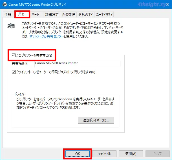172x160 pixels.
Task: Go to the 色の管理 tab
Action: click(69, 14)
